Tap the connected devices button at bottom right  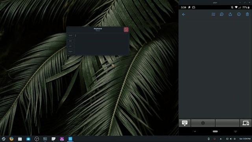pyautogui.click(x=246, y=123)
